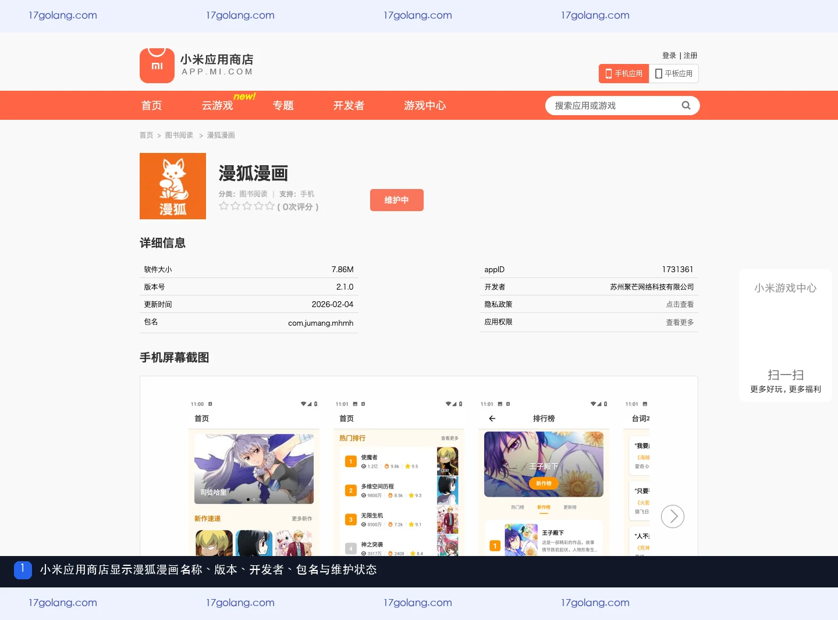Click update date 2026-02-04
Screen dimensions: 838x620
coord(332,304)
